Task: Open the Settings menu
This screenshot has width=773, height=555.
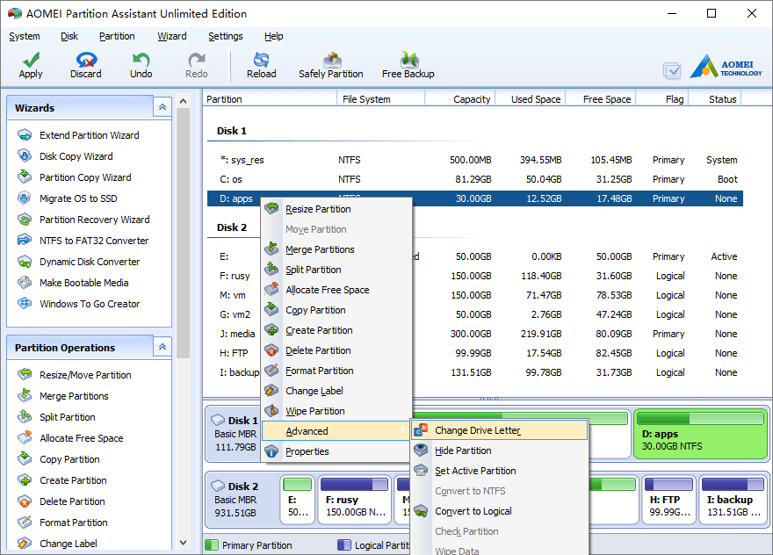Action: pyautogui.click(x=225, y=36)
